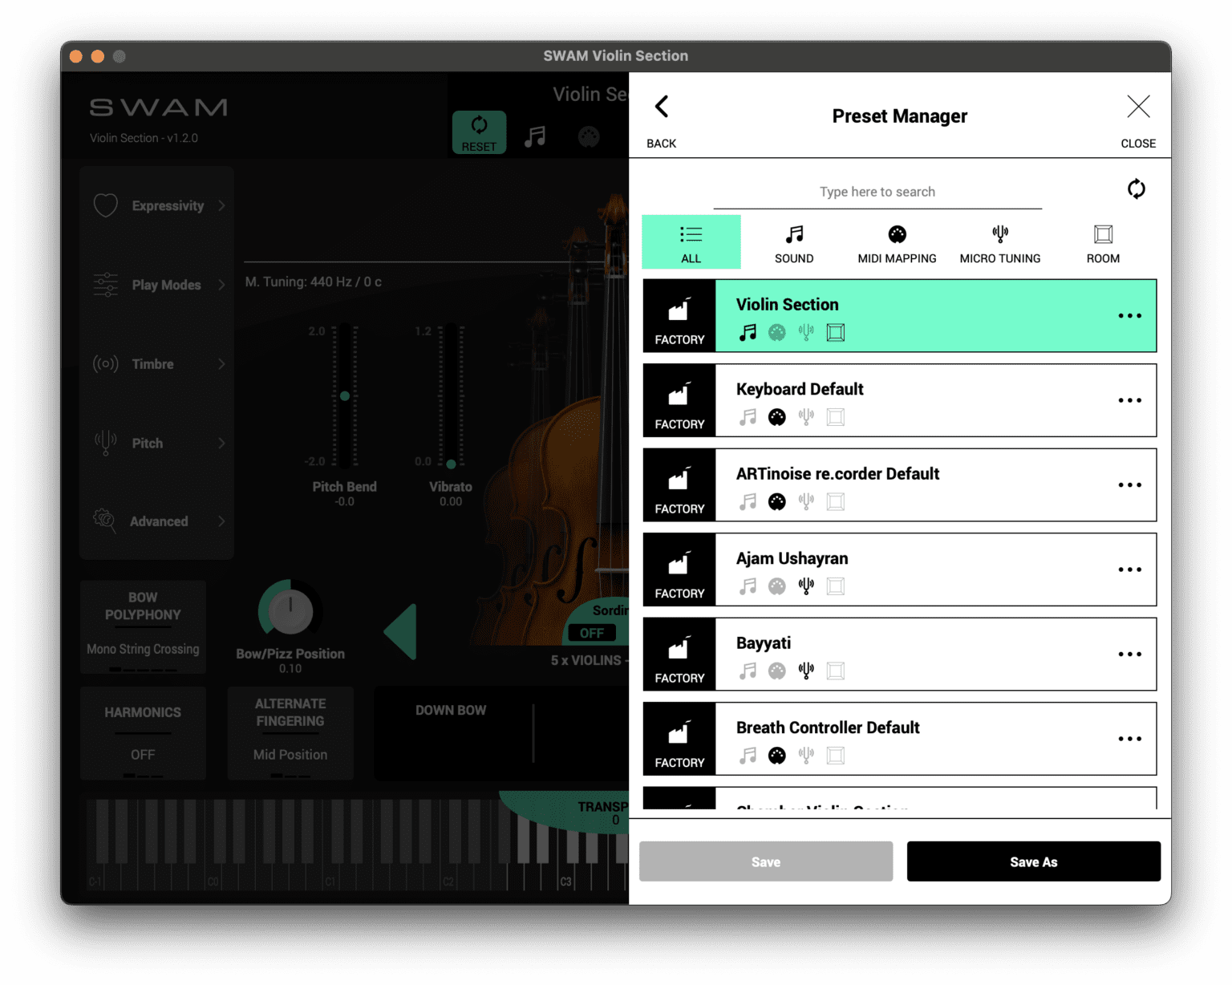The width and height of the screenshot is (1232, 985).
Task: Select the ROOM filter icon
Action: pos(1103,235)
